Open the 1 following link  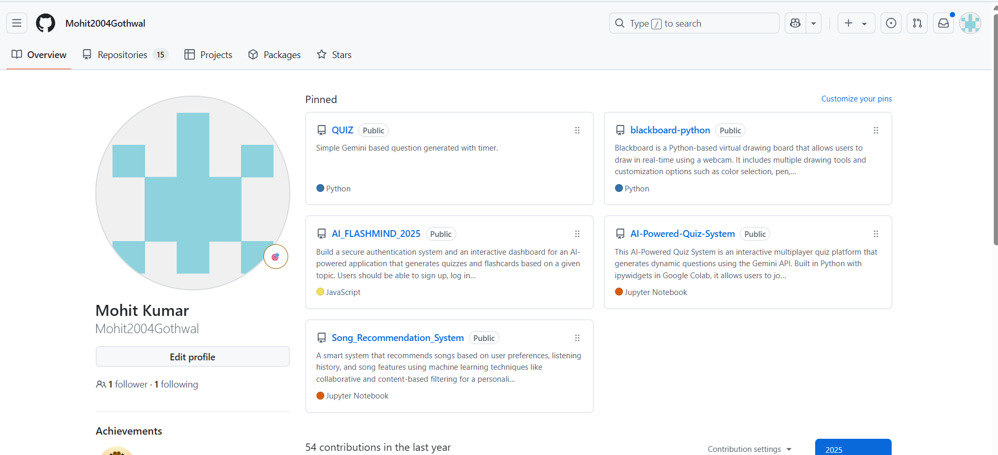176,384
